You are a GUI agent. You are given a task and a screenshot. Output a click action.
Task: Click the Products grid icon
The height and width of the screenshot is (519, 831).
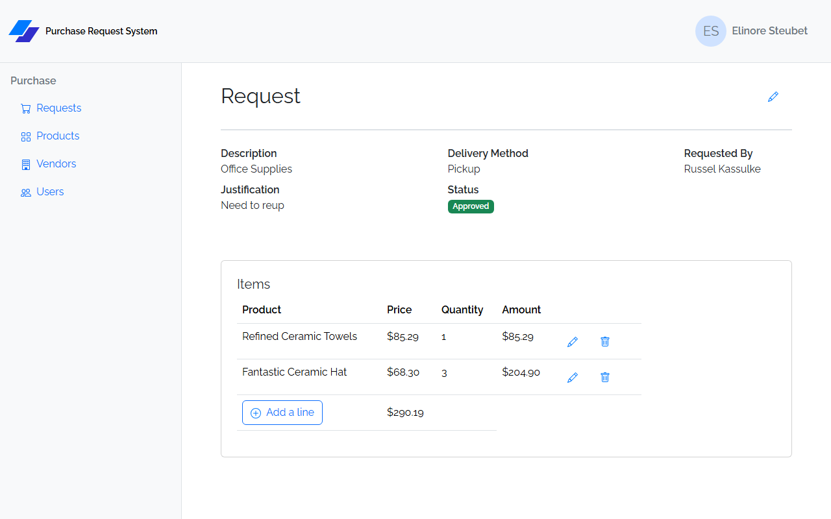[26, 136]
